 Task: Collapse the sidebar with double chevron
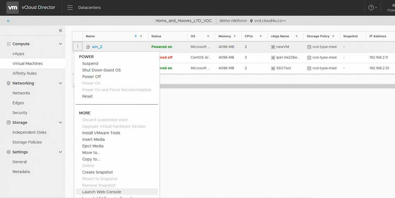coord(61,30)
